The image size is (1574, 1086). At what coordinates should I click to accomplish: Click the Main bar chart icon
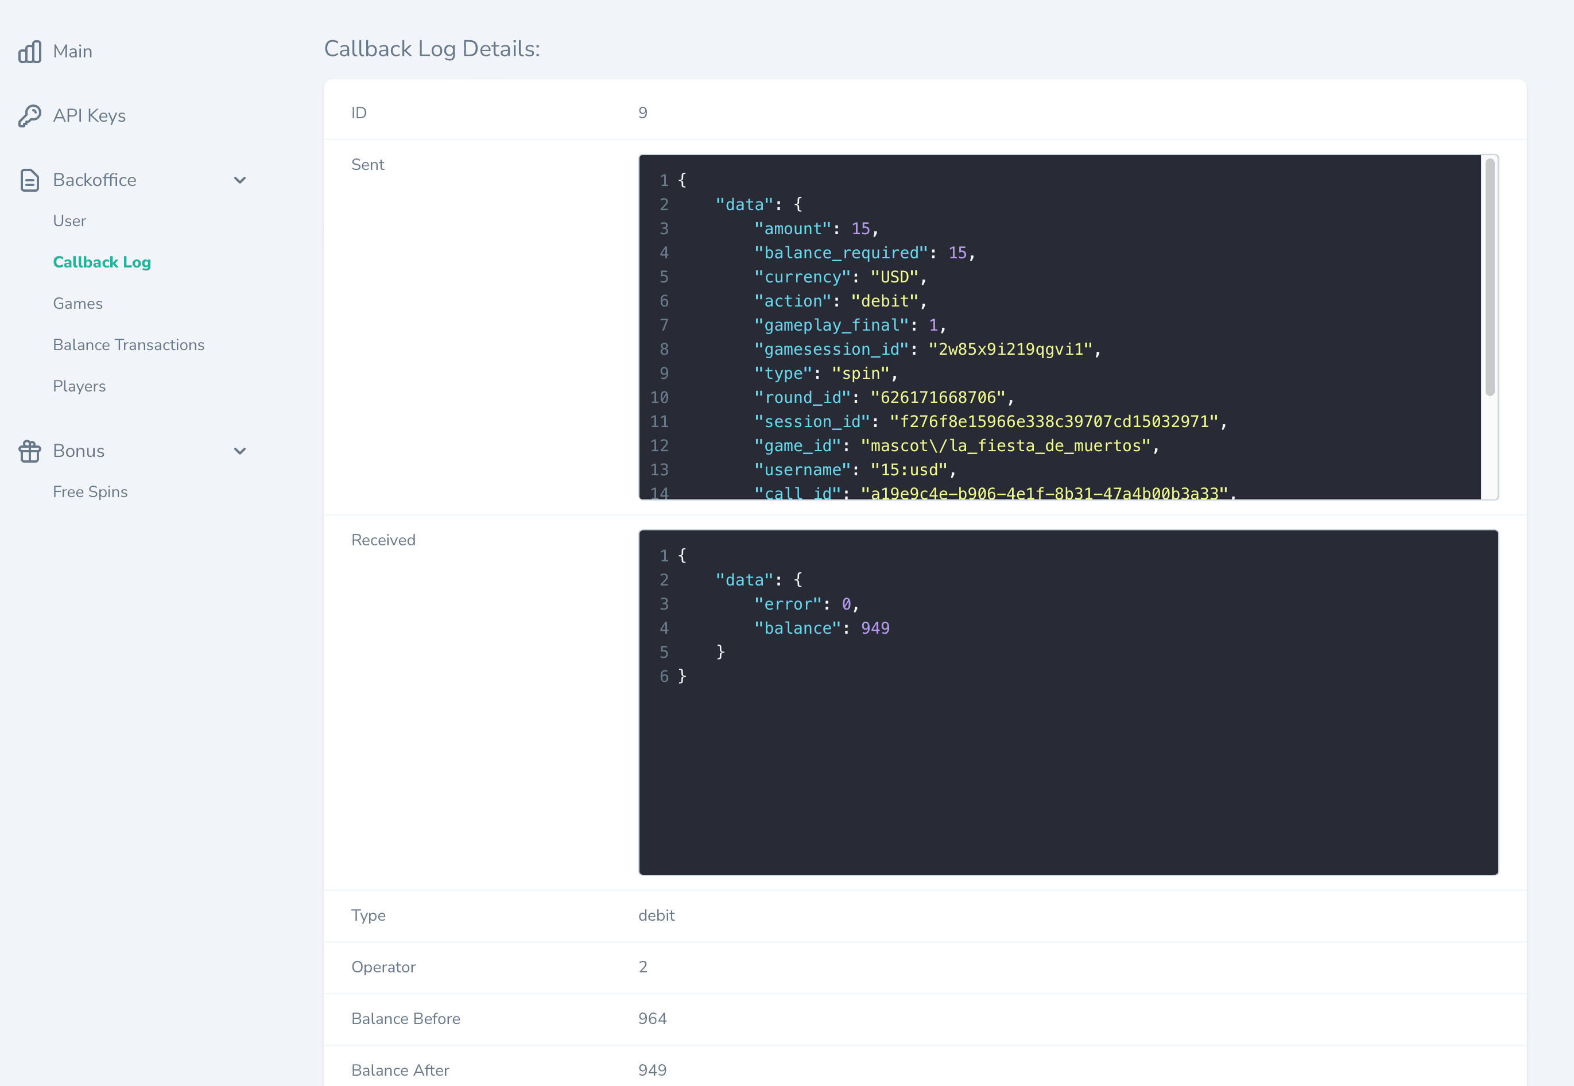[x=29, y=52]
